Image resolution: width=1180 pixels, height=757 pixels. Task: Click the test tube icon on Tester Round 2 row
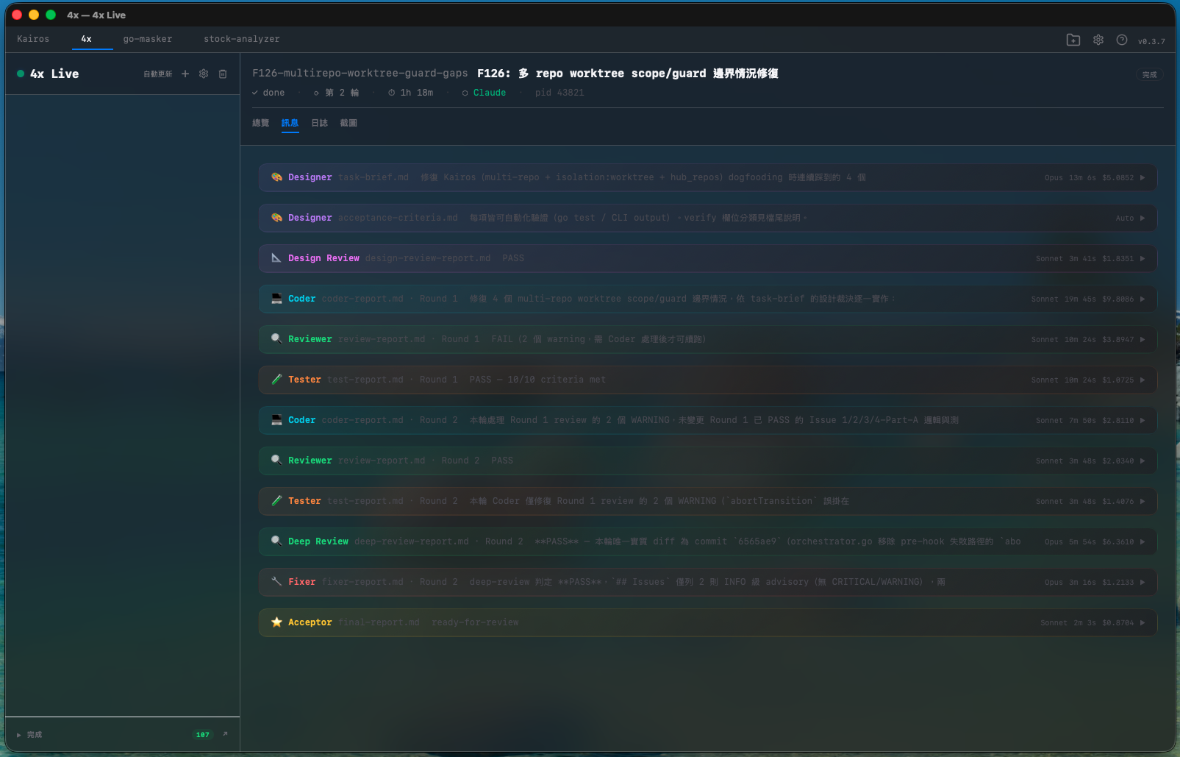[x=276, y=501]
